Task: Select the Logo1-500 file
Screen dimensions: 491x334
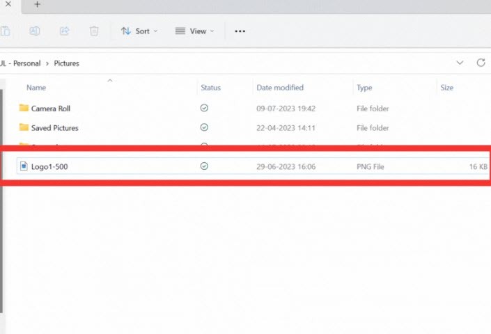Action: tap(252, 166)
